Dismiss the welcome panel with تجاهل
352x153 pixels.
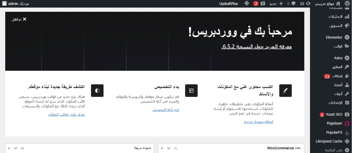[x=19, y=19]
